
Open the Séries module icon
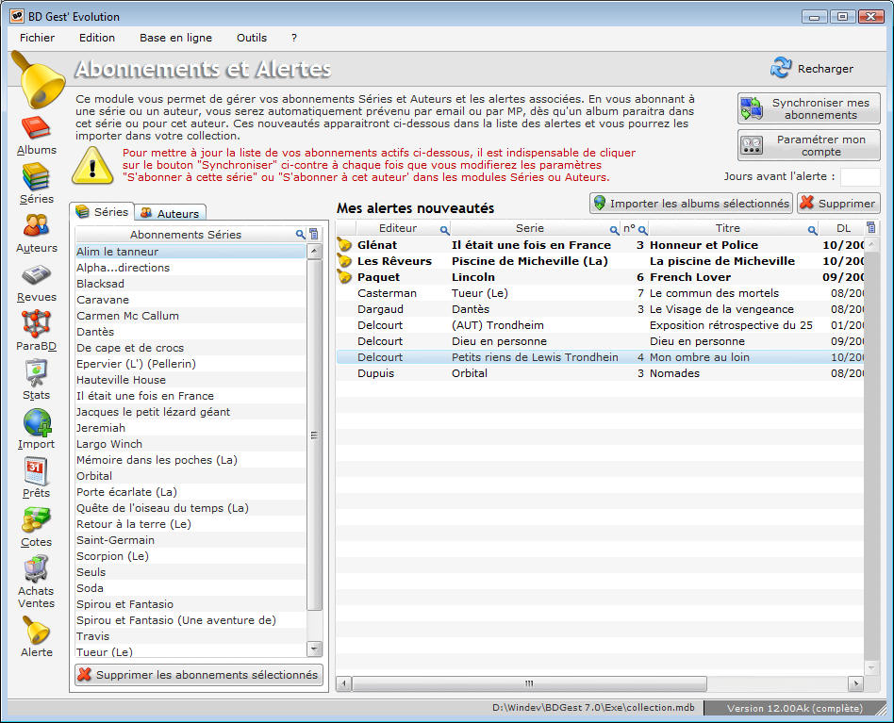[36, 177]
